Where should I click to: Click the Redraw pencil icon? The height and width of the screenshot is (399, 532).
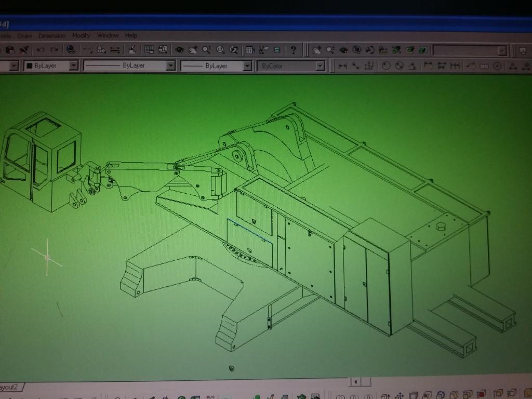coord(132,49)
